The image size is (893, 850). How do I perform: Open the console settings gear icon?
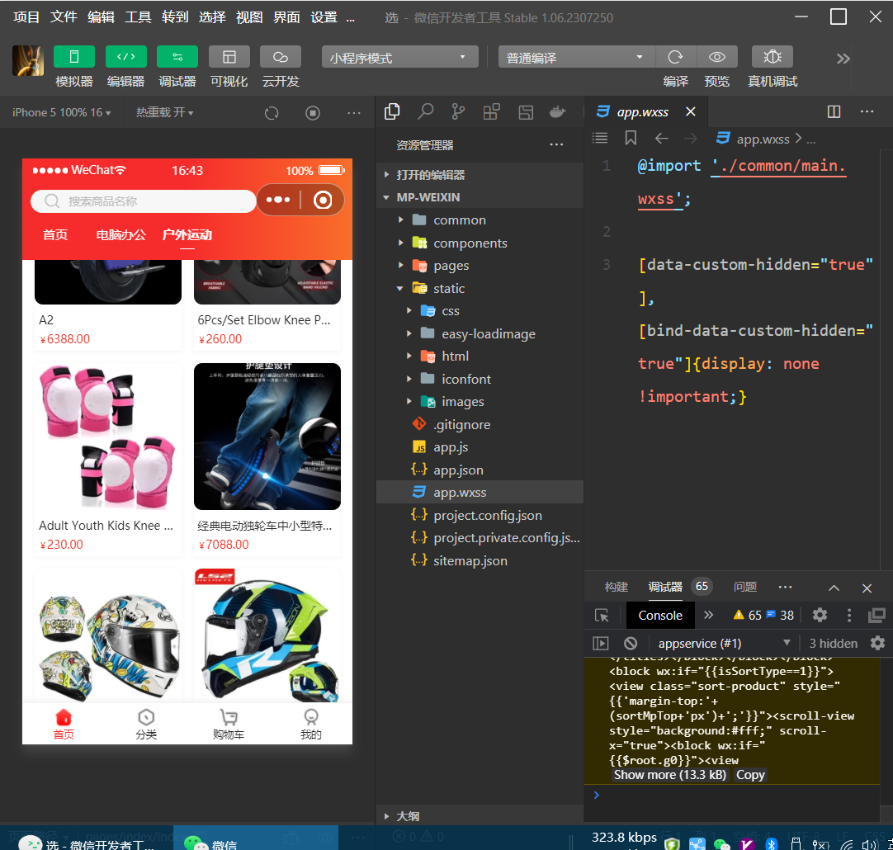coord(877,643)
